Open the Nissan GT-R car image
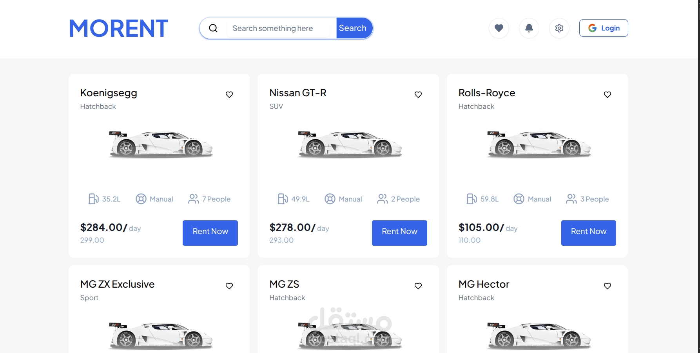Screen dimensions: 700x353 (350, 145)
